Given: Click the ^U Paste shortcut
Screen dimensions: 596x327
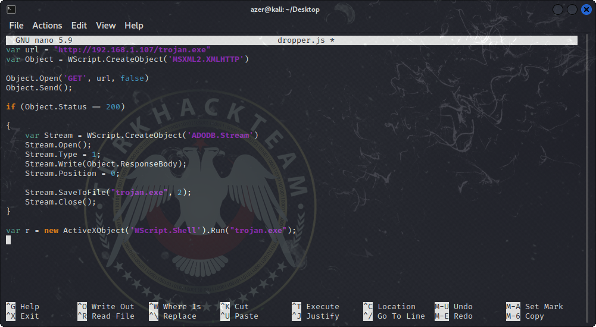Looking at the screenshot, I should click(239, 316).
